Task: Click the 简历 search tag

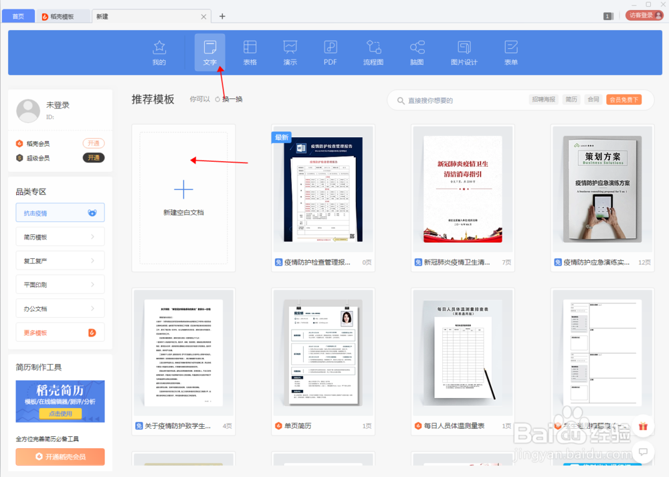Action: [x=571, y=100]
